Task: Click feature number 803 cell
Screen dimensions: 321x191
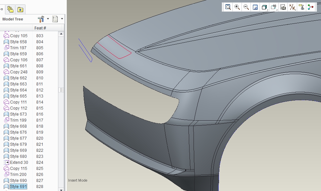Action: pyautogui.click(x=40, y=36)
